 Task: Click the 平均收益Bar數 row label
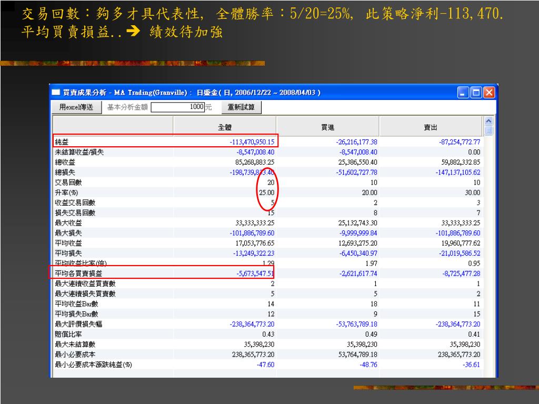tap(77, 304)
